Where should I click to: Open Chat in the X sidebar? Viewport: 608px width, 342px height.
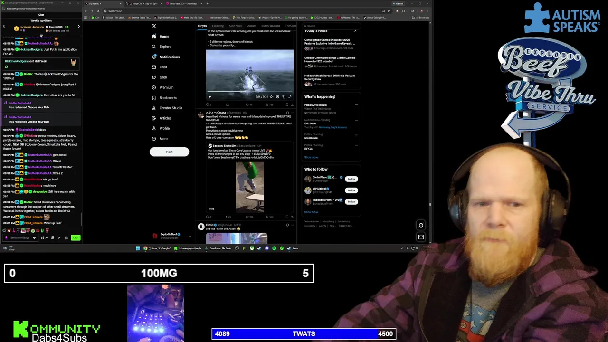point(160,67)
